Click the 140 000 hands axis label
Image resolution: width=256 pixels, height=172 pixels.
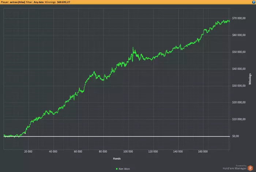[x=178, y=152]
